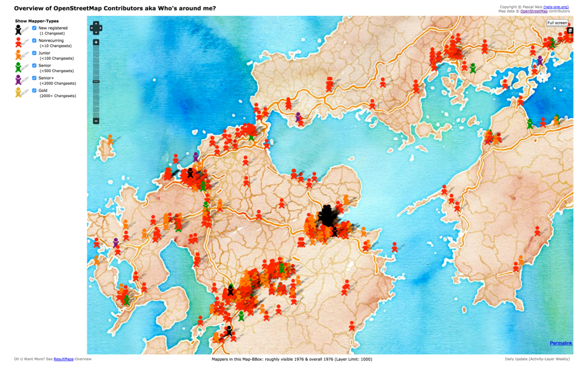Pan the map up with the arrow control
The height and width of the screenshot is (365, 584).
(96, 24)
